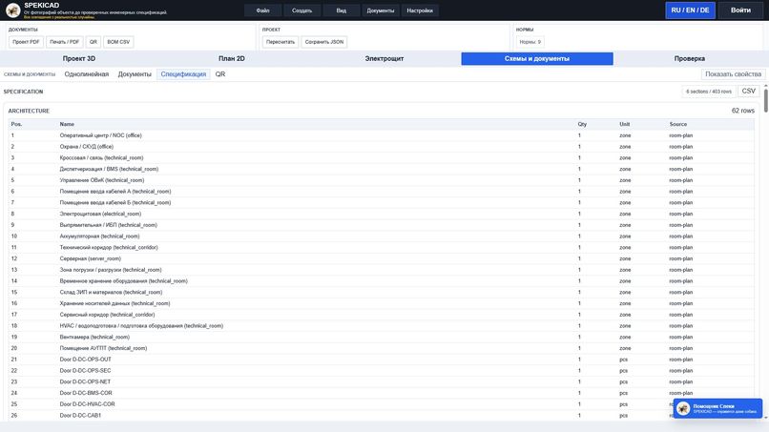Select row Аккумуляторная (technical_room)
Image resolution: width=769 pixels, height=432 pixels.
(381, 237)
